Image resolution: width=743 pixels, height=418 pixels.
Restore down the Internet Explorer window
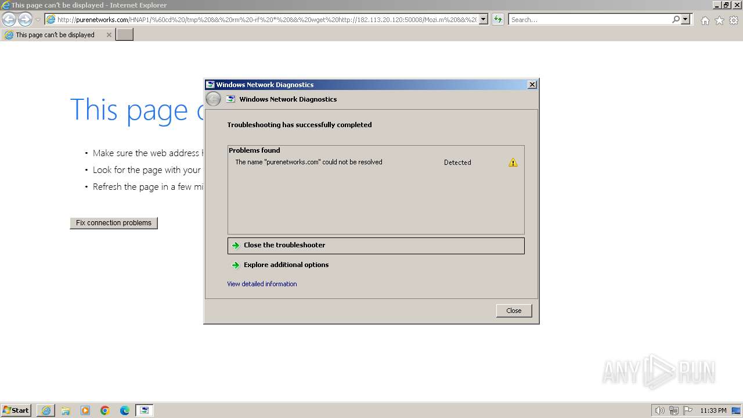pos(726,5)
